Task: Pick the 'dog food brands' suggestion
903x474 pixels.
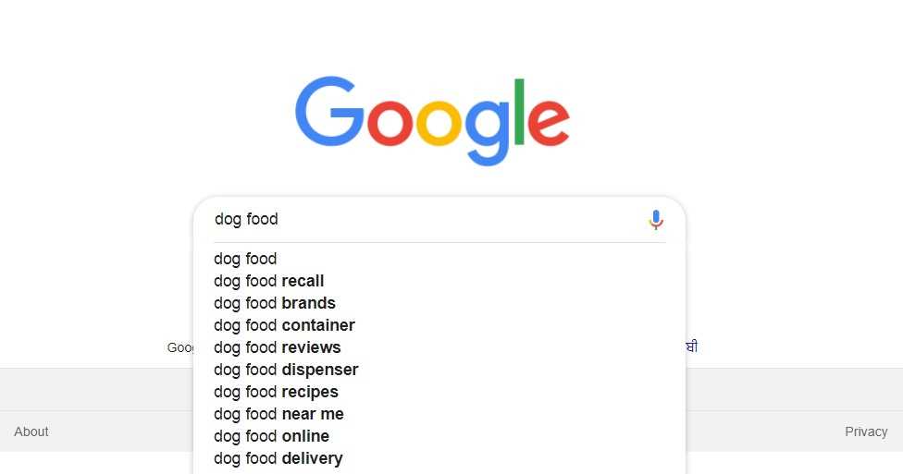Action: click(275, 303)
